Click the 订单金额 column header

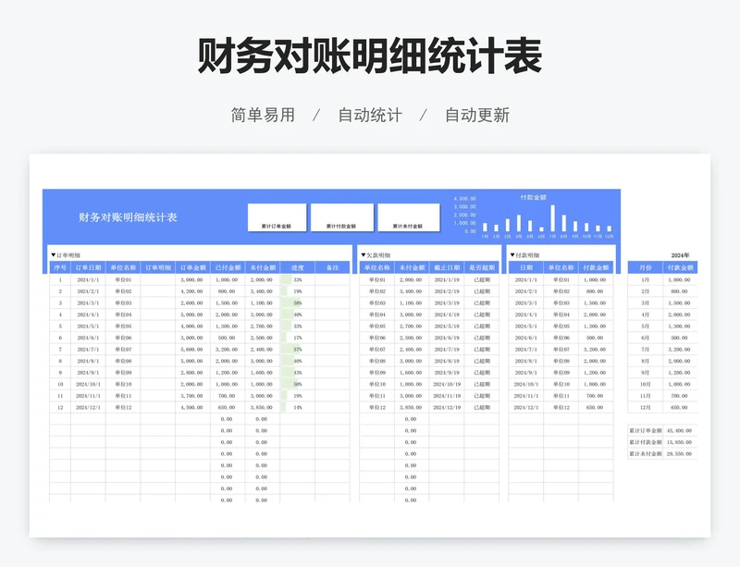pyautogui.click(x=193, y=267)
